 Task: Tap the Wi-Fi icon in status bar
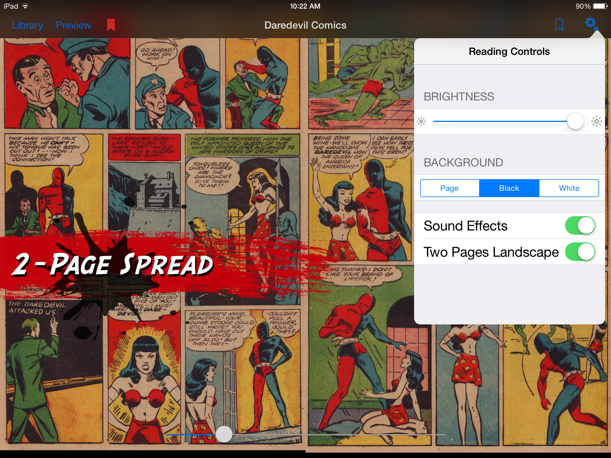25,6
